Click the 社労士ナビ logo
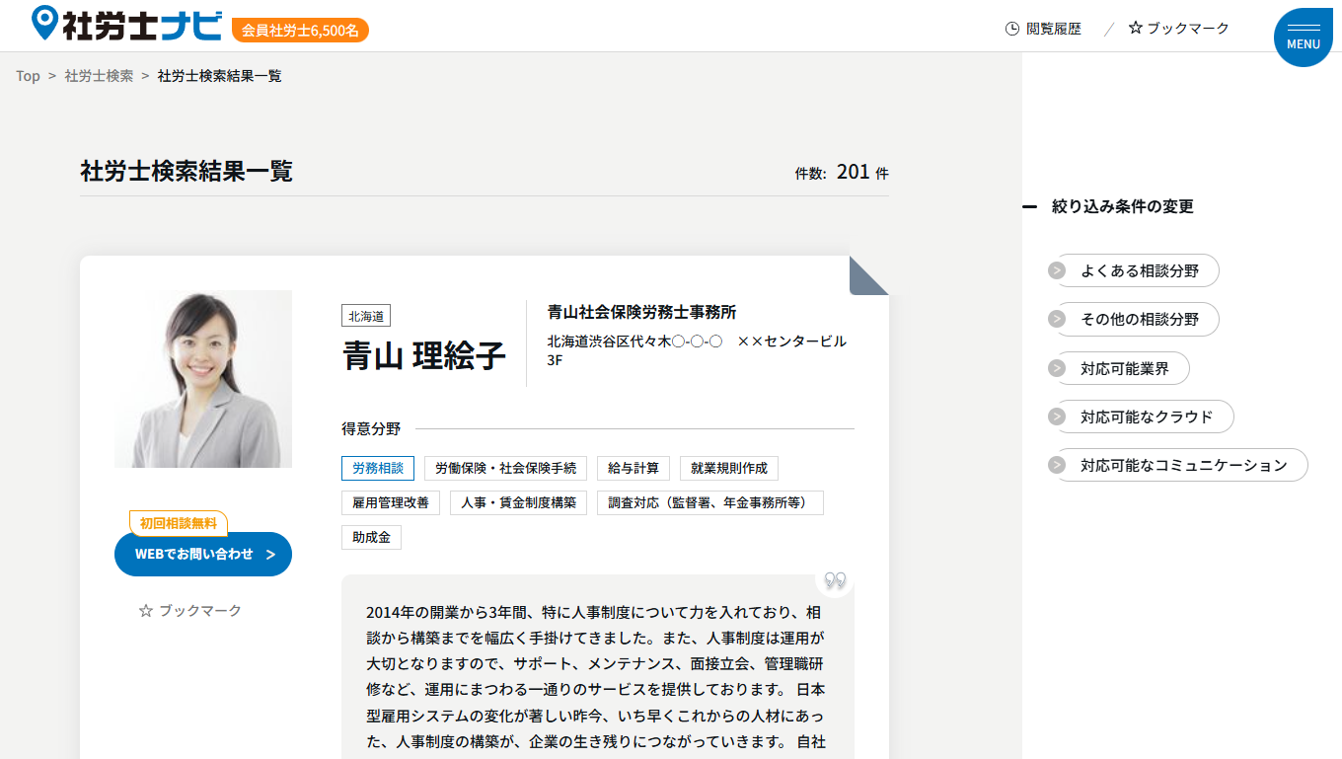Image resolution: width=1342 pixels, height=759 pixels. click(127, 24)
